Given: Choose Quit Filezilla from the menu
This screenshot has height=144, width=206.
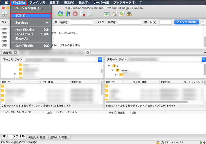Looking at the screenshot, I should (24, 46).
